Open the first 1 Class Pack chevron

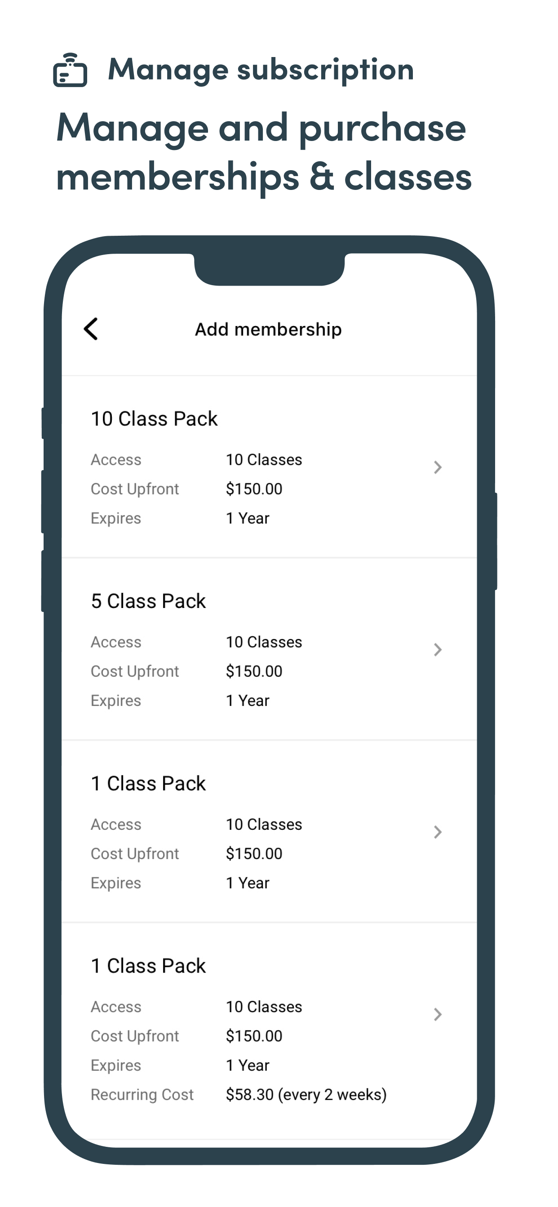438,832
